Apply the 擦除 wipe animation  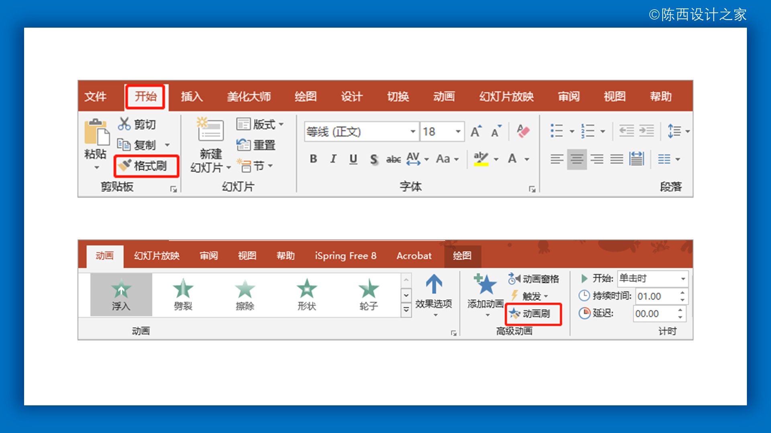245,295
